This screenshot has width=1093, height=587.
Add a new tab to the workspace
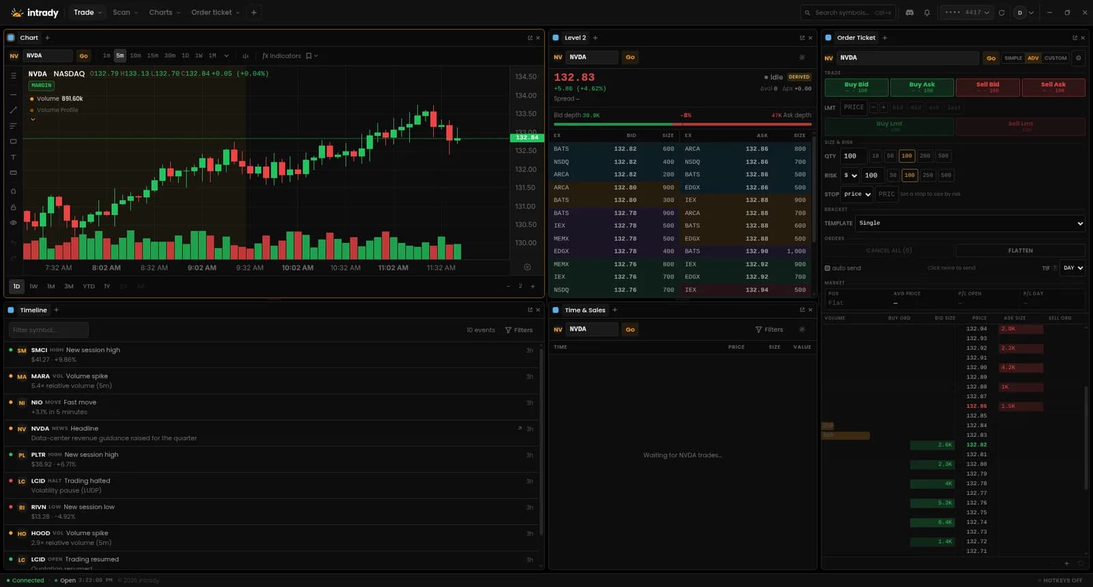[253, 12]
